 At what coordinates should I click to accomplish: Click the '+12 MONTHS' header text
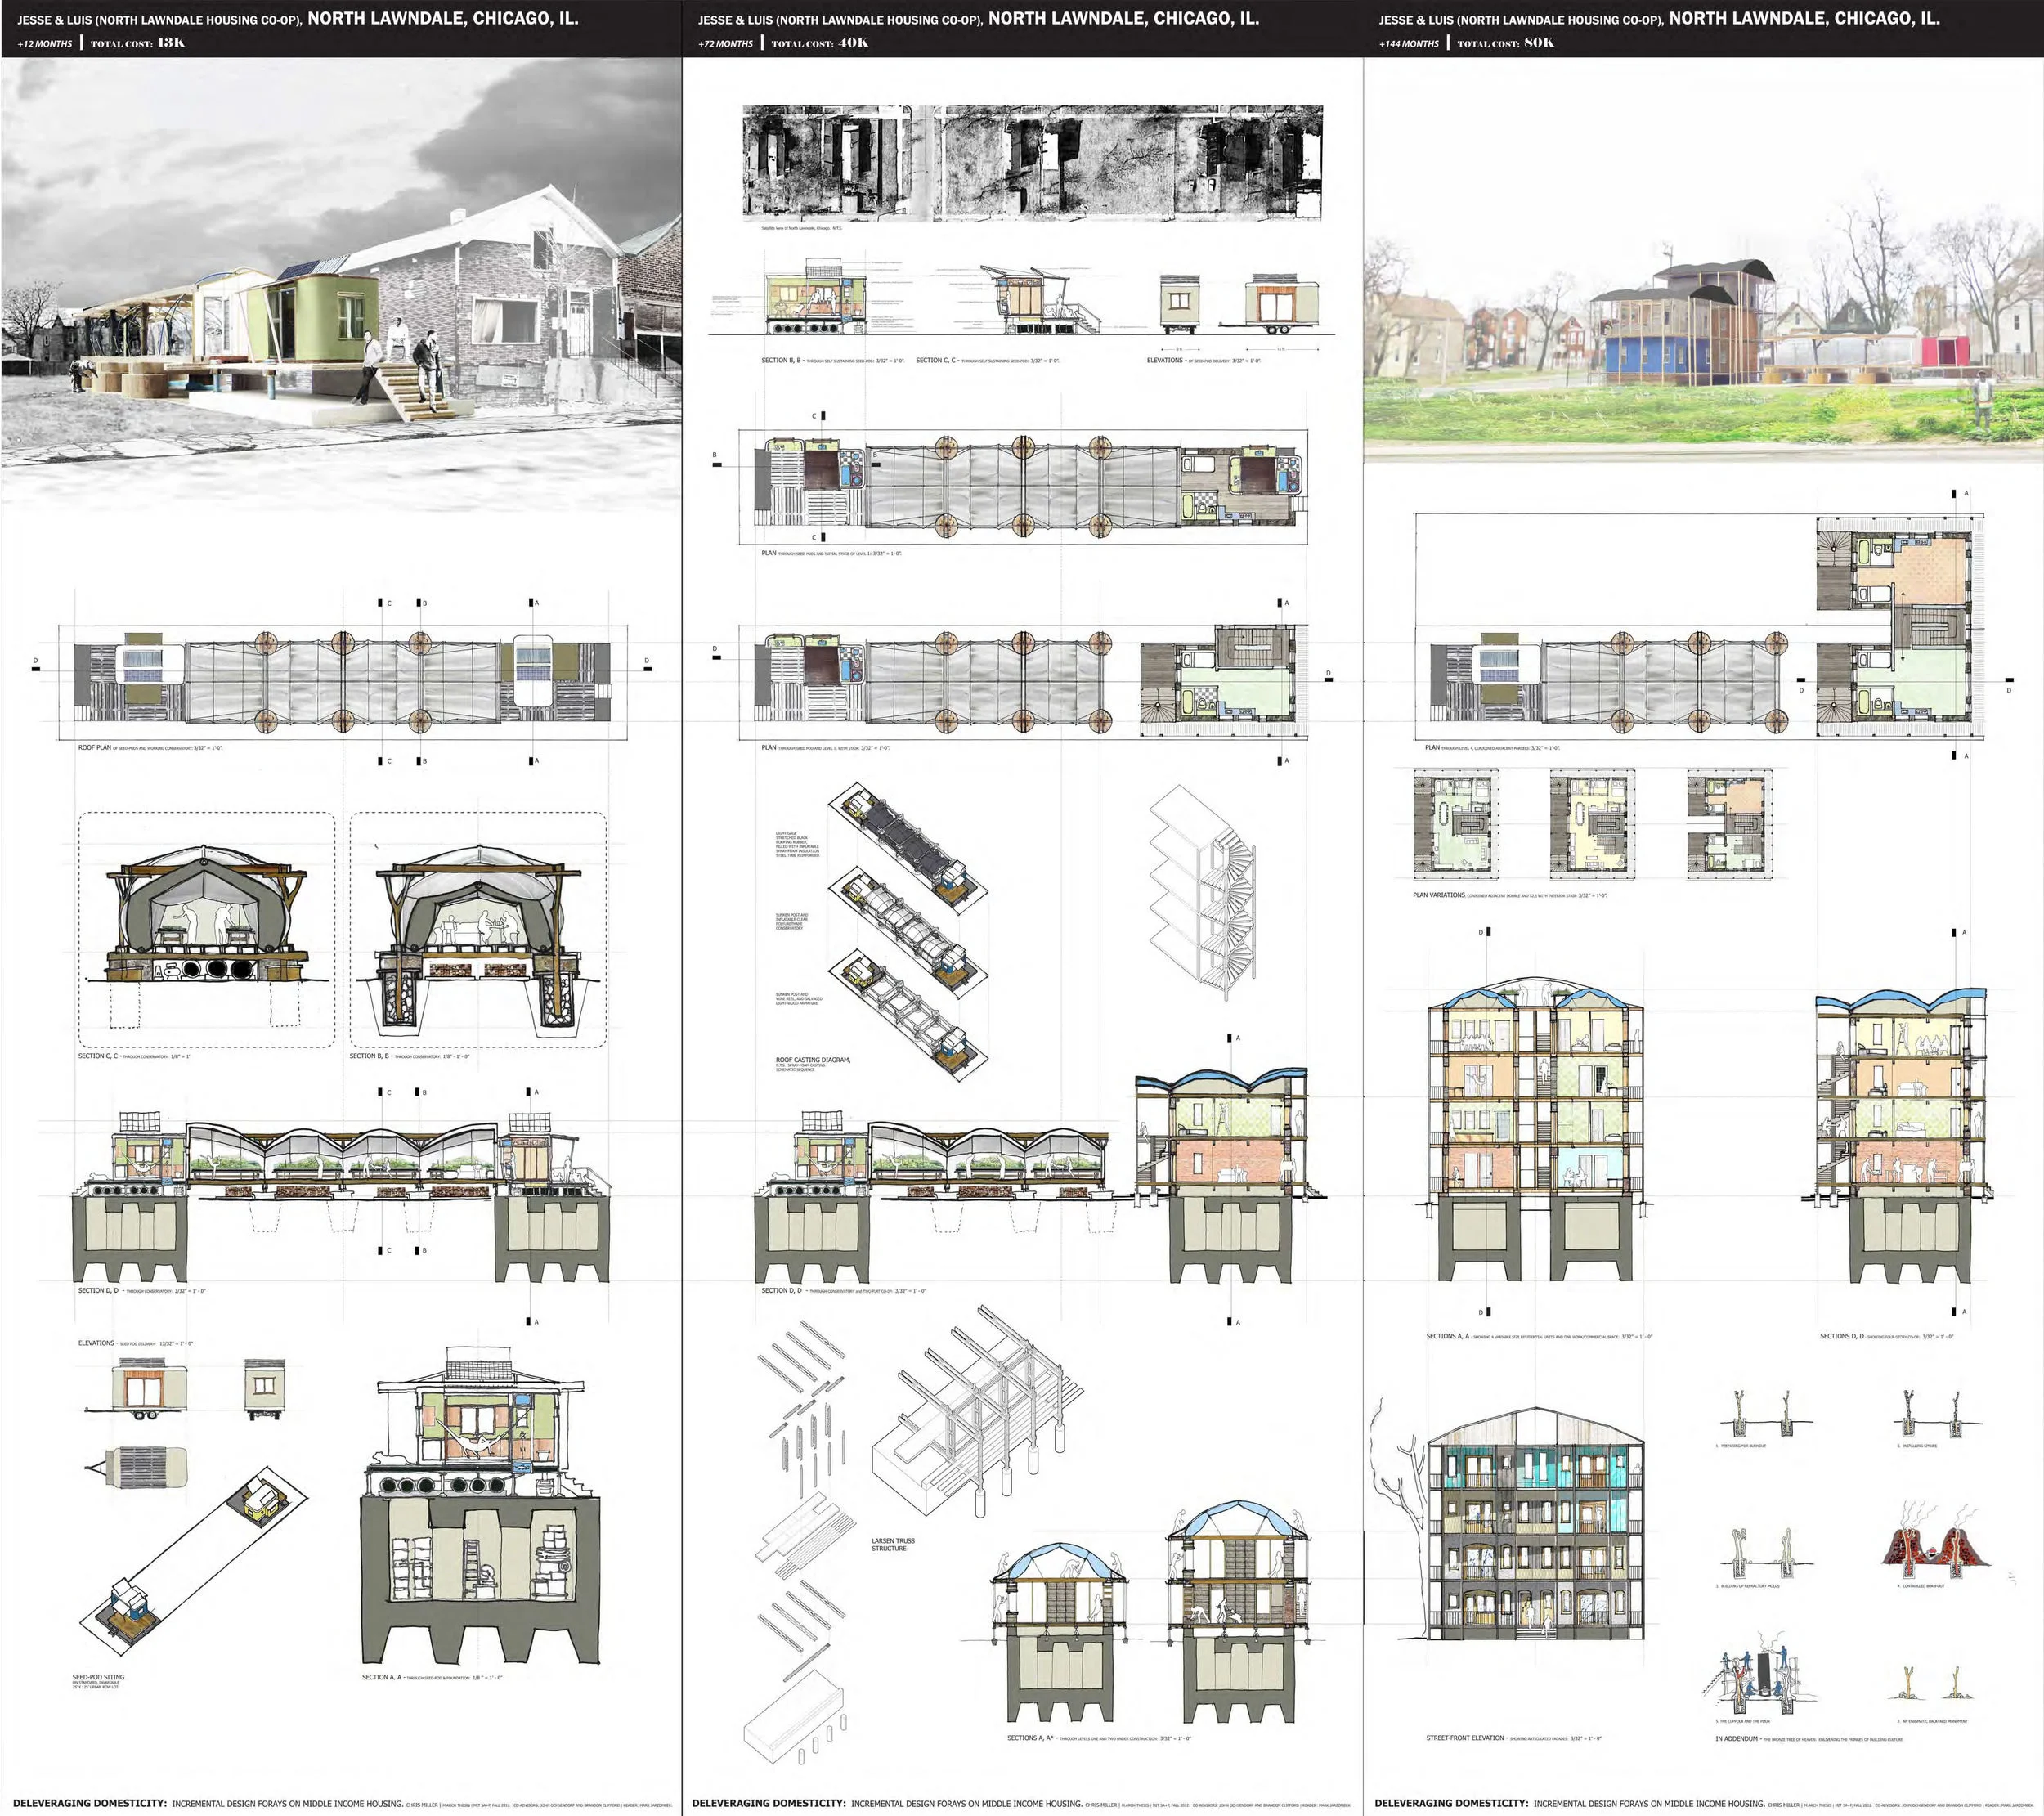point(45,43)
